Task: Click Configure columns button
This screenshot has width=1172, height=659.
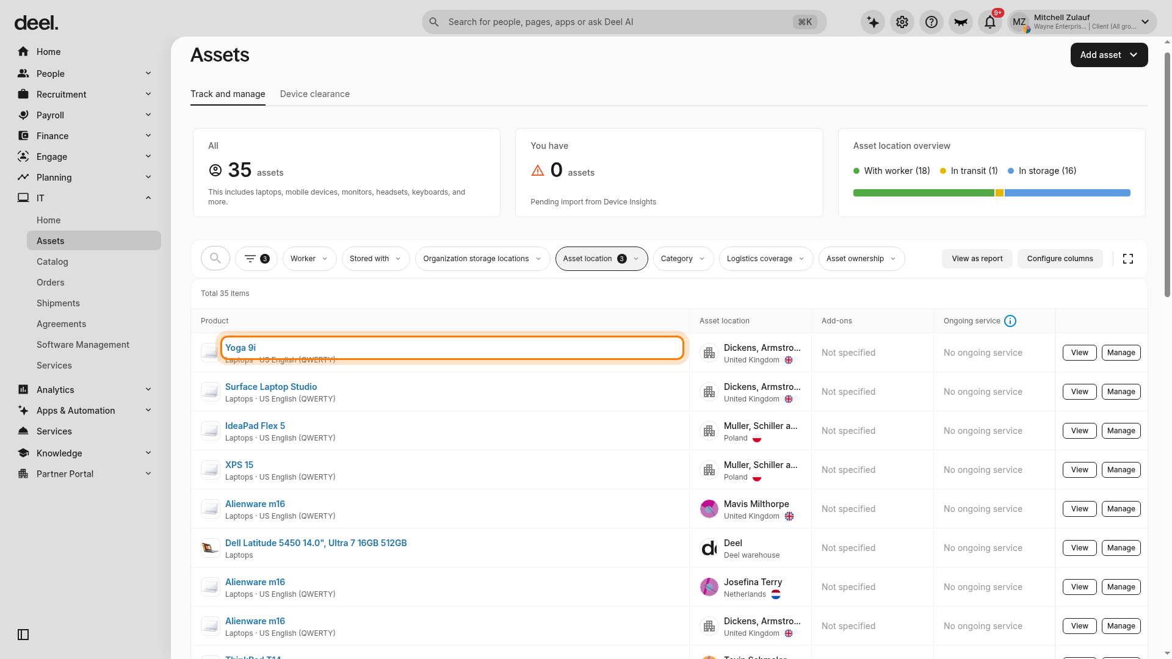Action: pyautogui.click(x=1060, y=259)
